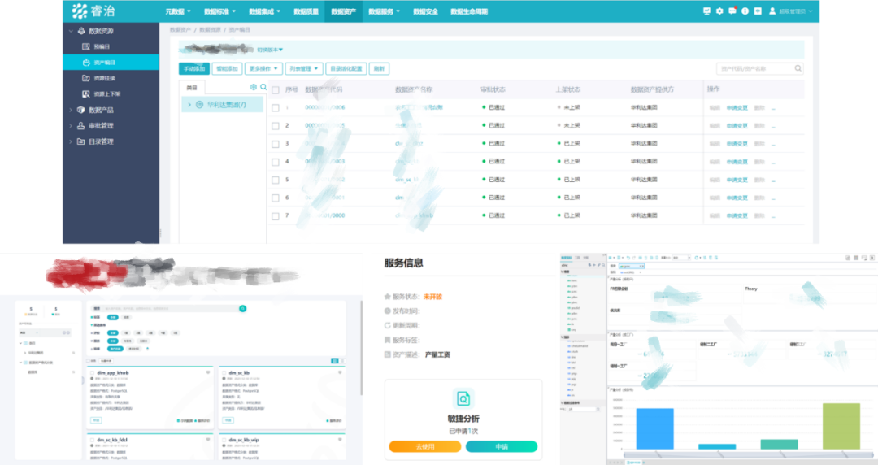
Task: Toggle the select-all checkbox in table header
Action: tap(276, 89)
